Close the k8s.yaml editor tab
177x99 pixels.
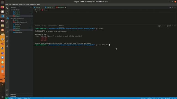pos(66,7)
